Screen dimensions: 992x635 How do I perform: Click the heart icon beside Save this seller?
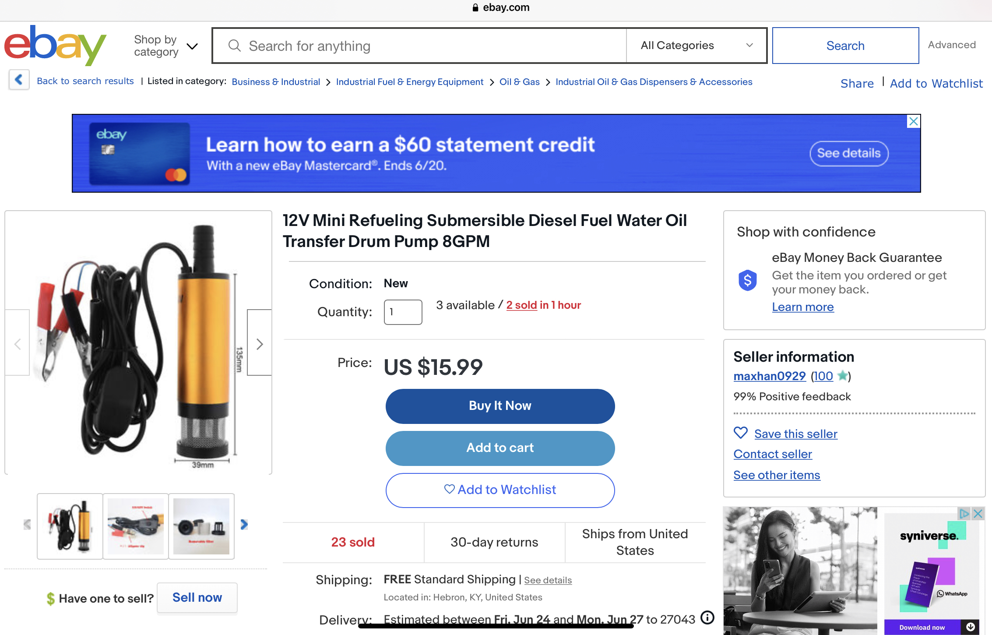point(741,433)
